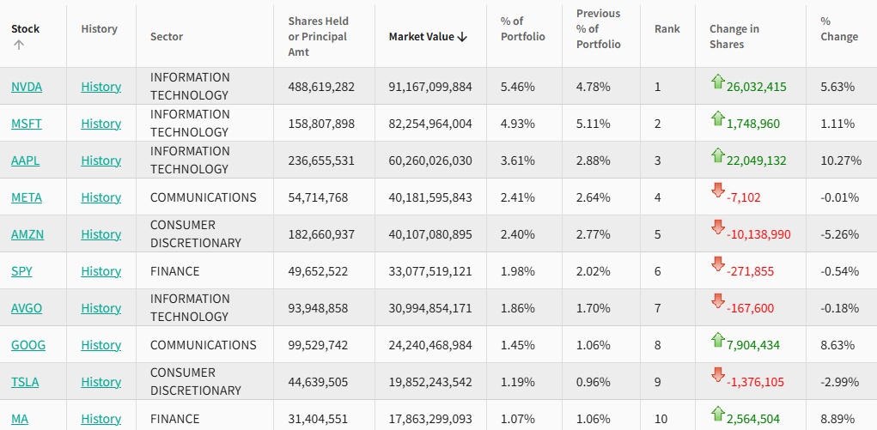View History for AVGO

click(100, 308)
